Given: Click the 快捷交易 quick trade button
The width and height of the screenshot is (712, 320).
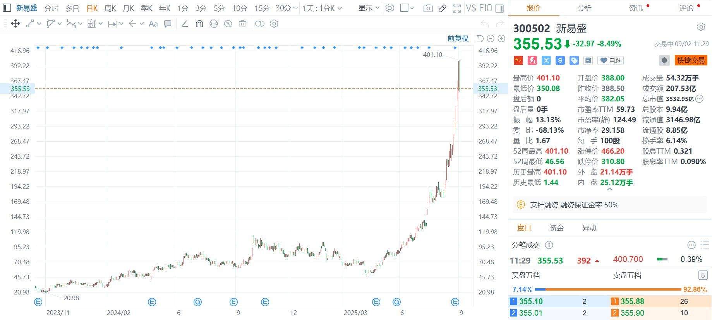Looking at the screenshot, I should click(691, 60).
